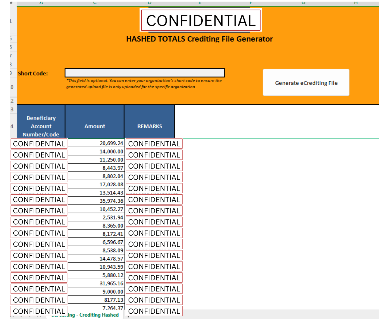Select the amount cell 8,538.09
The height and width of the screenshot is (319, 389).
pyautogui.click(x=96, y=251)
